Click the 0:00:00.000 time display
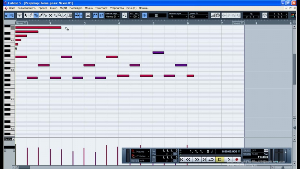 click(x=229, y=152)
